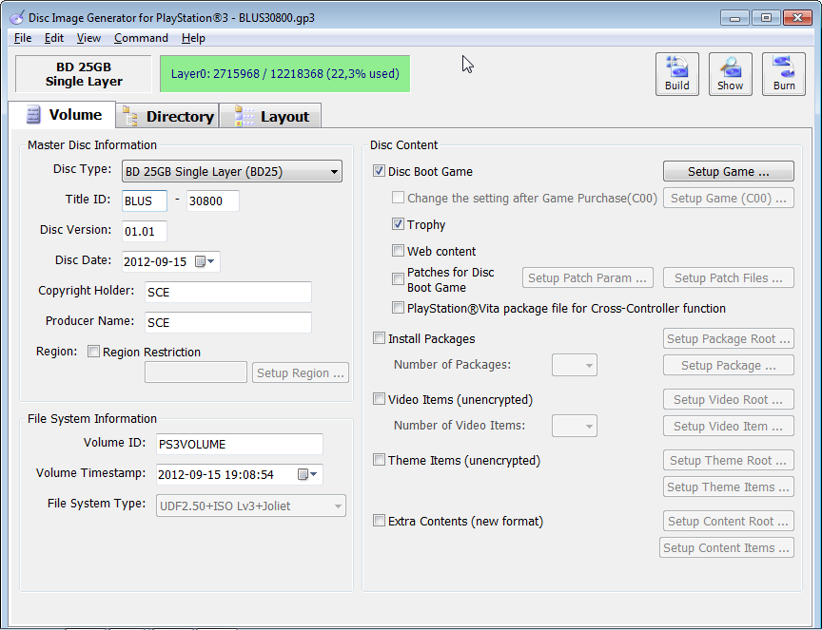This screenshot has height=630, width=822.
Task: Open the Number of Packages dropdown
Action: [574, 365]
